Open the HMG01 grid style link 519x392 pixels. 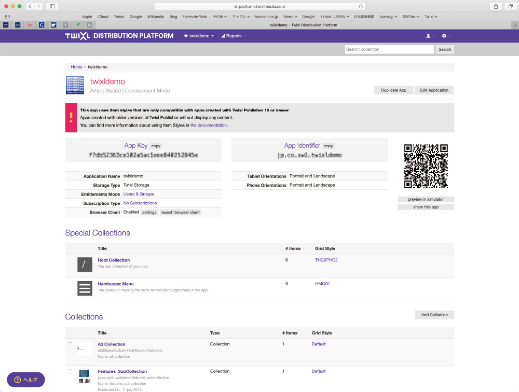(x=322, y=284)
